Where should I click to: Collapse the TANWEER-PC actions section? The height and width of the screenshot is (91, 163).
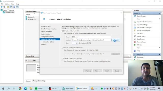tap(159, 13)
